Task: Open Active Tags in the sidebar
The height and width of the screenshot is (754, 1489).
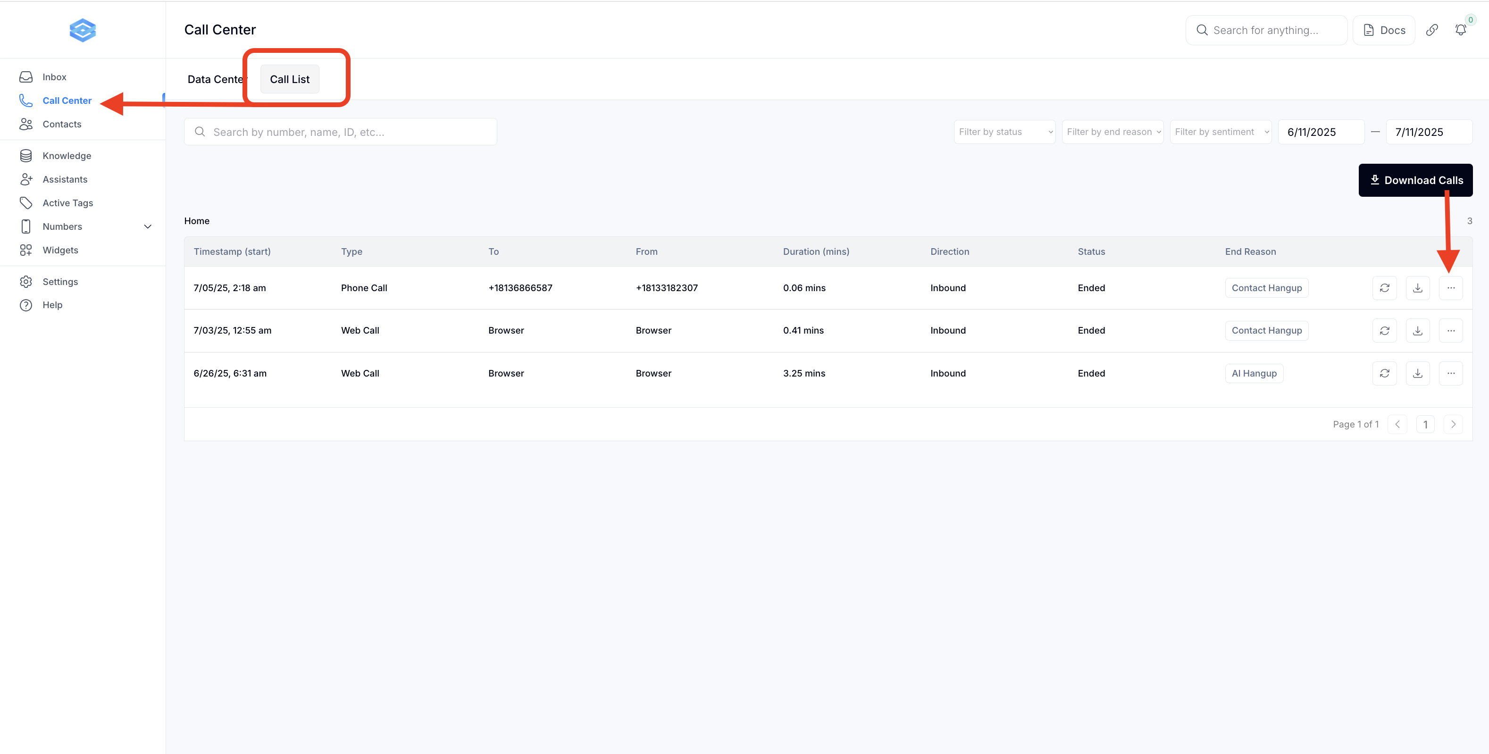Action: pyautogui.click(x=67, y=203)
